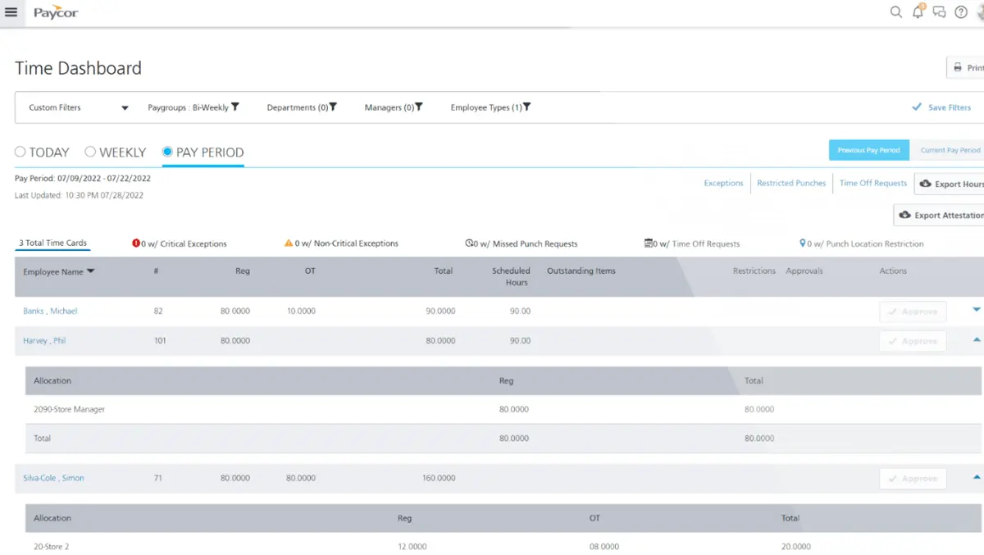Sort by Employee Name column
The image size is (984, 555).
59,271
